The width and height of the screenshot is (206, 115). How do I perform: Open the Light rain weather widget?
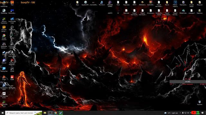coord(171,113)
